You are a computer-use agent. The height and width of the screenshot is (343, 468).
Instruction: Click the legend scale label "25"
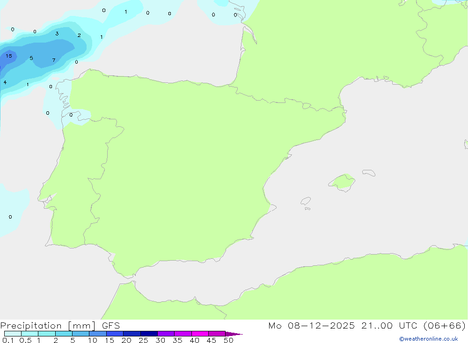pos(144,340)
